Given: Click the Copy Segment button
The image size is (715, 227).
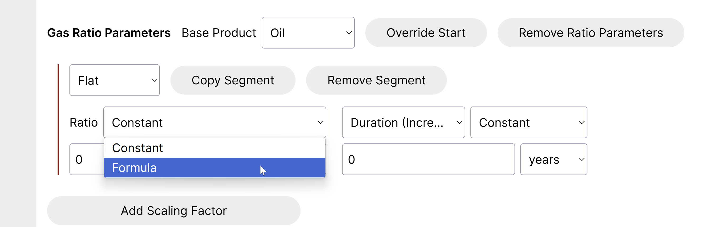Looking at the screenshot, I should pyautogui.click(x=233, y=80).
